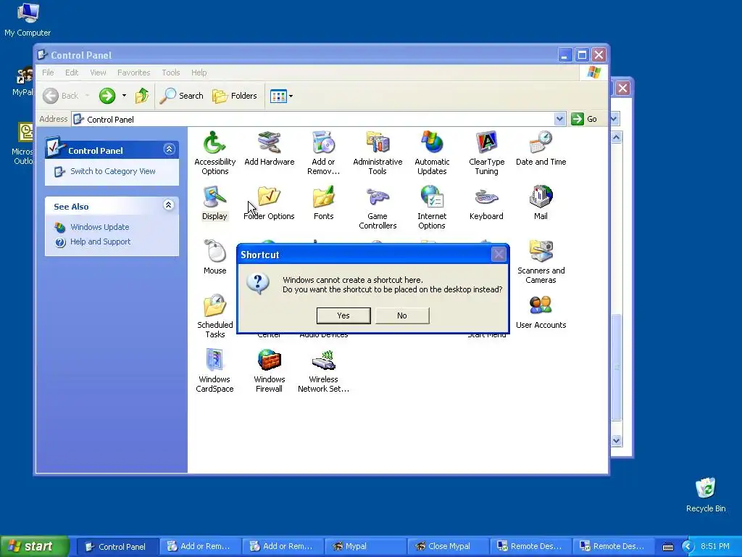Viewport: 742px width, 557px height.
Task: Click the Control Panel taskbar button
Action: tap(117, 546)
